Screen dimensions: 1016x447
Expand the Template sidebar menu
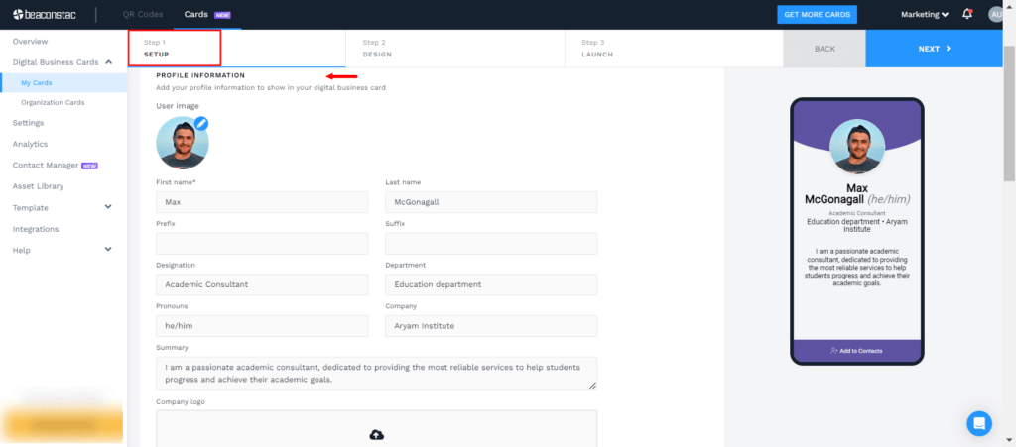pos(108,207)
